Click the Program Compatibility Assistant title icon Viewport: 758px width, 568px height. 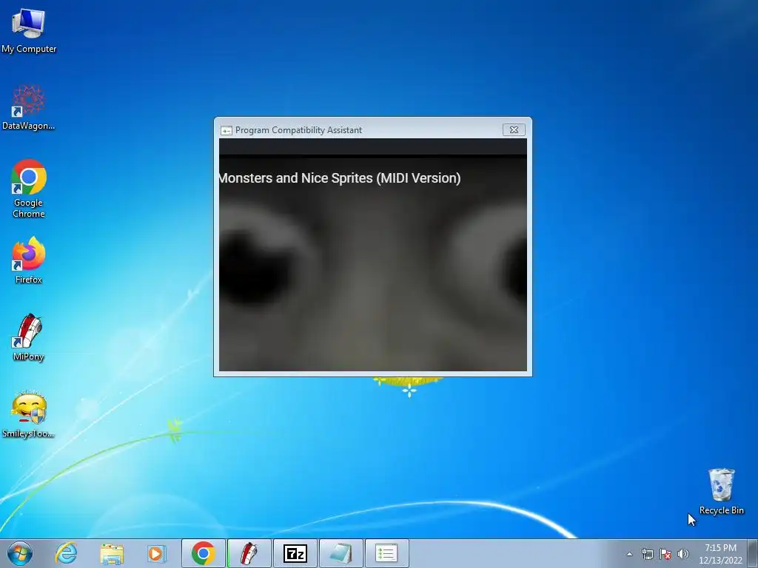coord(226,130)
